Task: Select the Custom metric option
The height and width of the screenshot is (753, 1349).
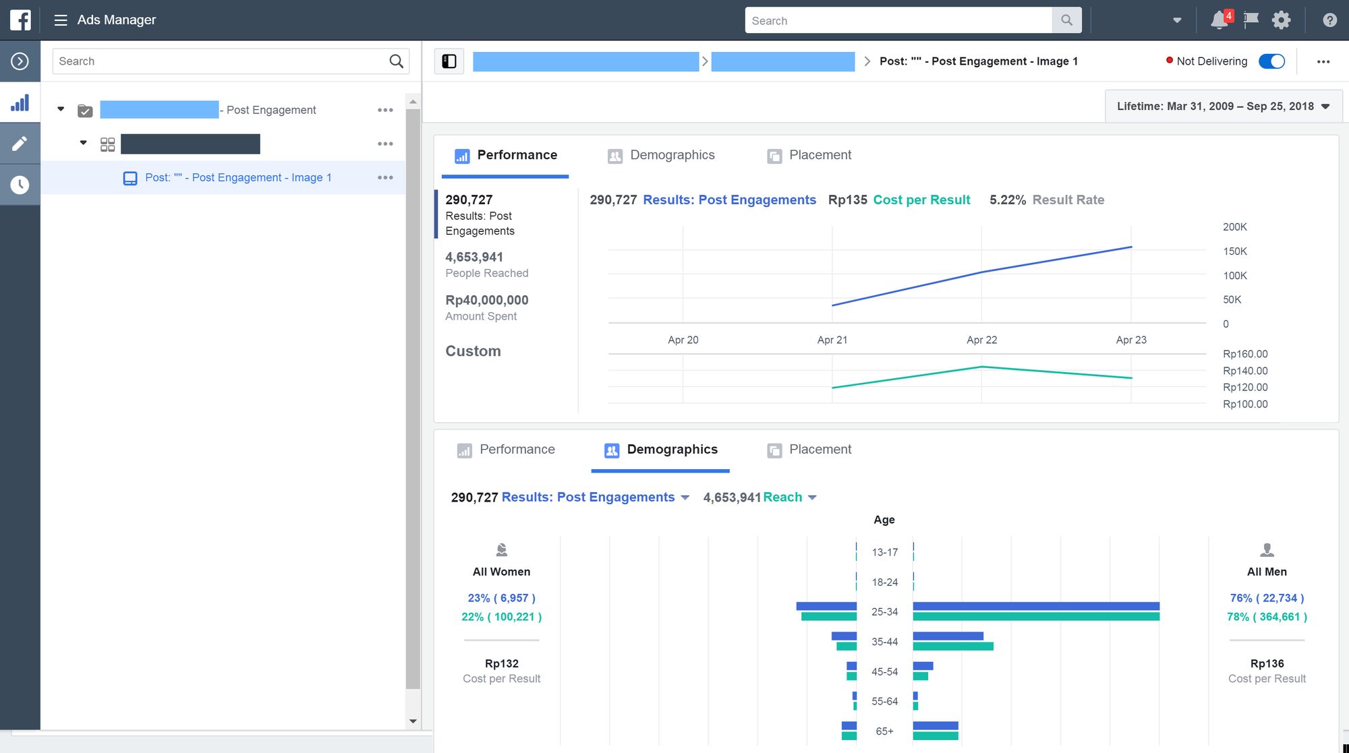Action: [x=473, y=351]
